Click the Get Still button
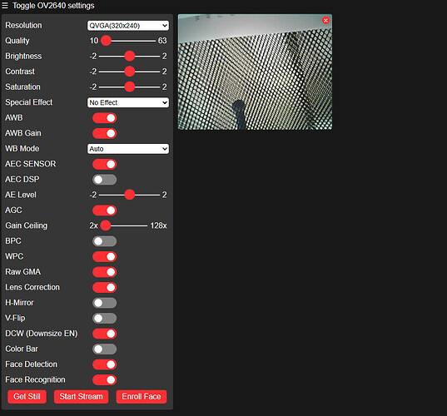This screenshot has height=416, width=447. [x=27, y=397]
